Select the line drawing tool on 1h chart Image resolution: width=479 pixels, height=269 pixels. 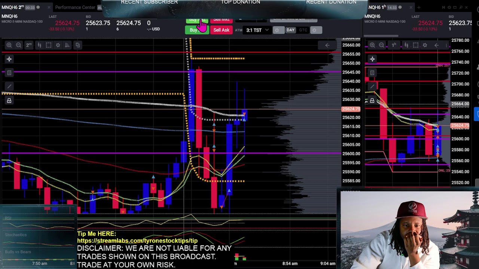tap(372, 87)
